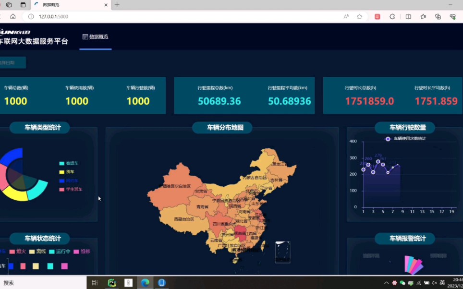Screen dimensions: 463x289
Task: Click the blue 停车 status square in chart
Action: [11, 266]
